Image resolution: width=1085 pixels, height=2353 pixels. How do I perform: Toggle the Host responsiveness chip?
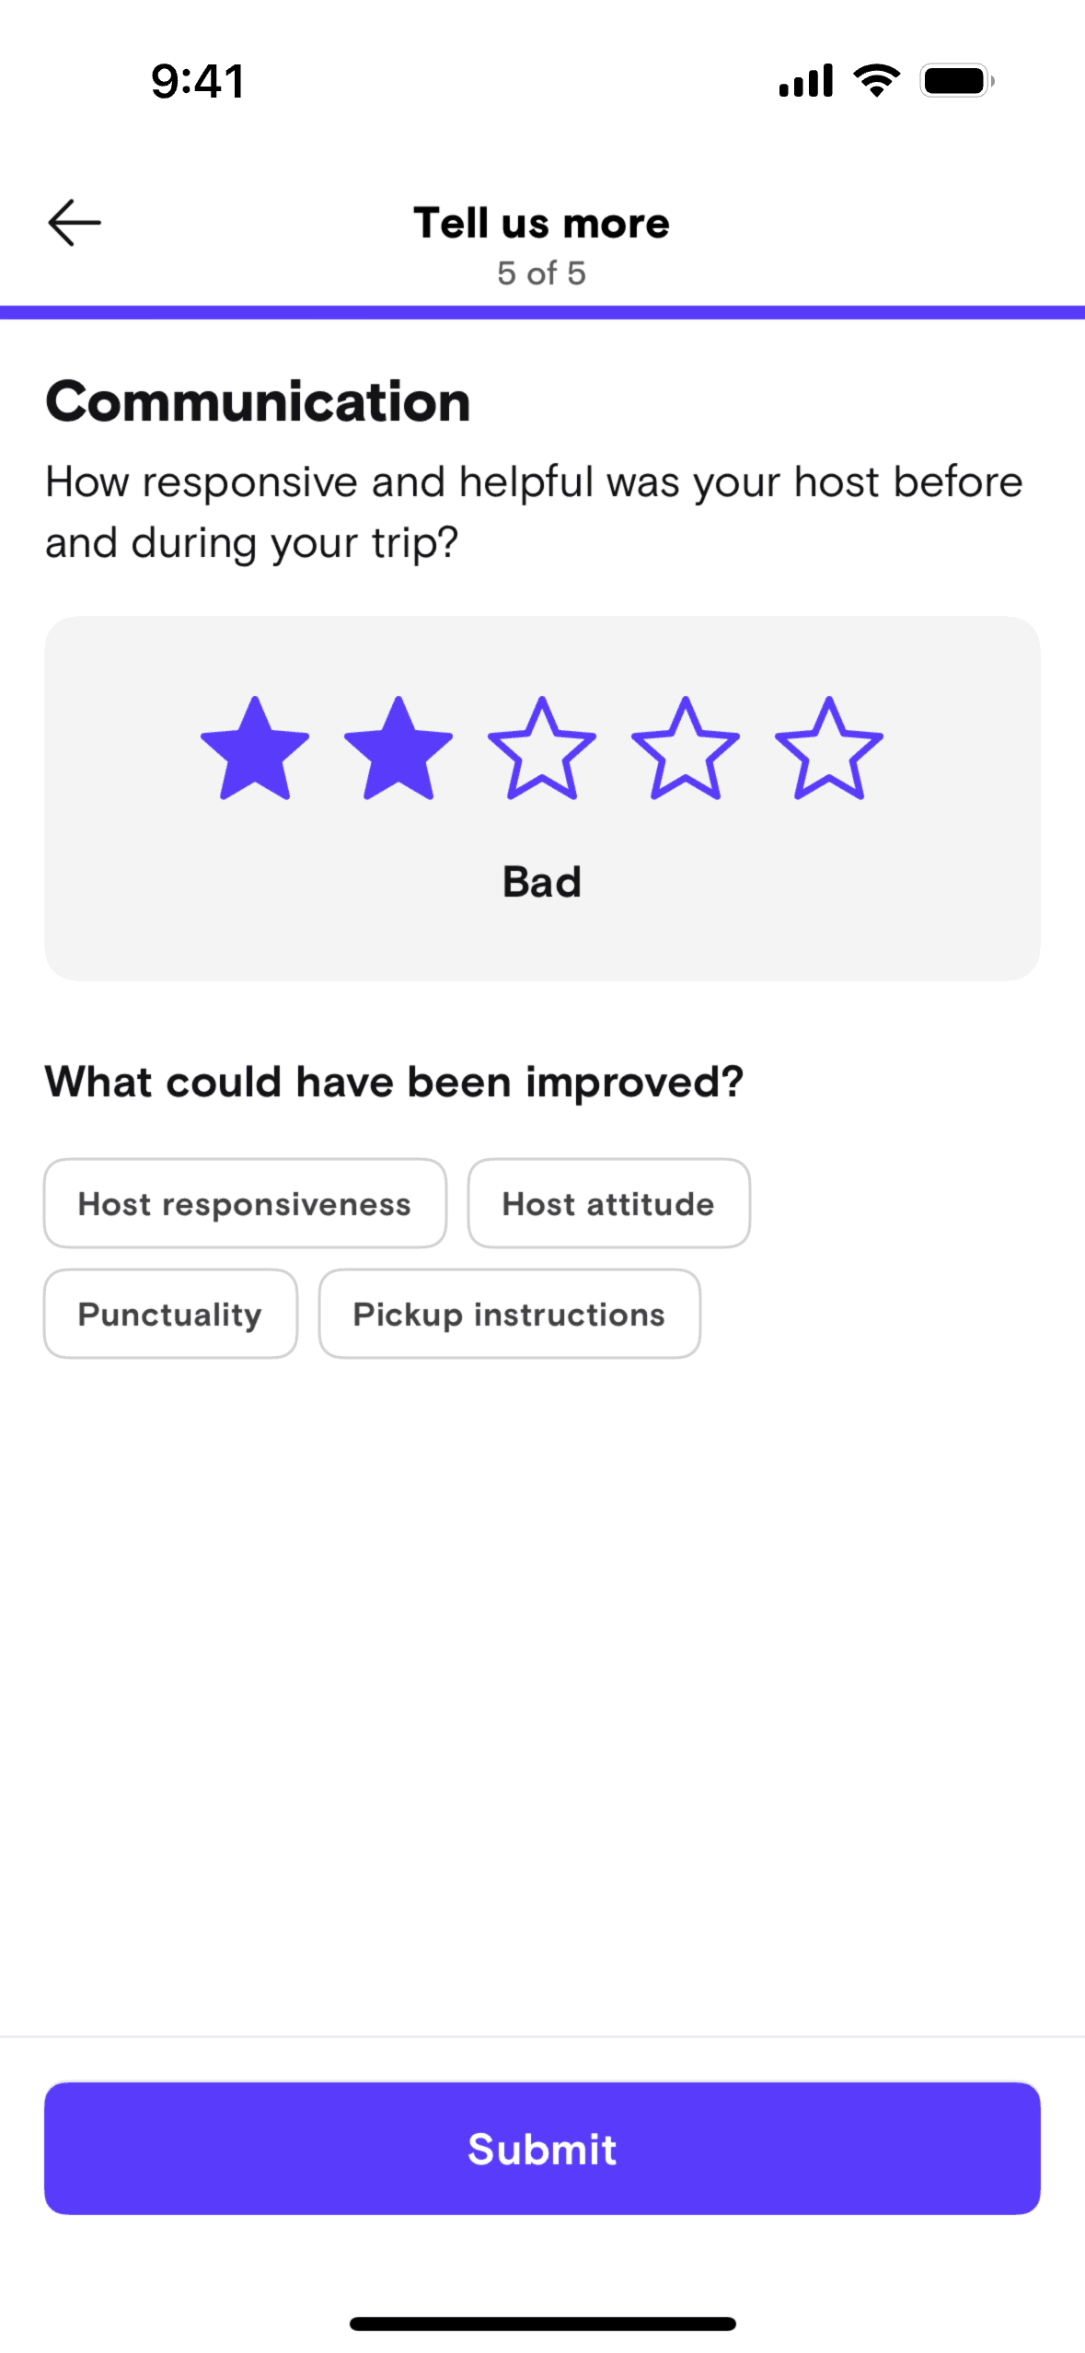click(245, 1203)
